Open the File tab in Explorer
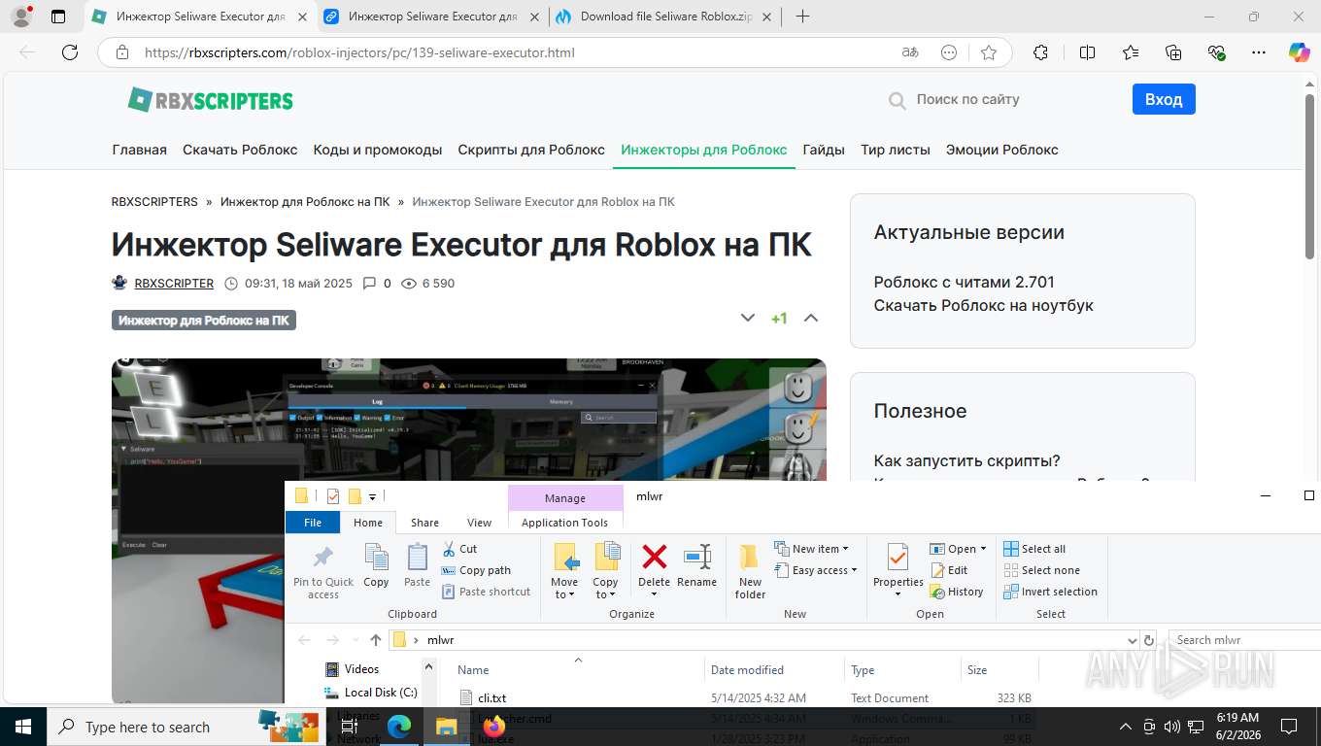 point(313,522)
